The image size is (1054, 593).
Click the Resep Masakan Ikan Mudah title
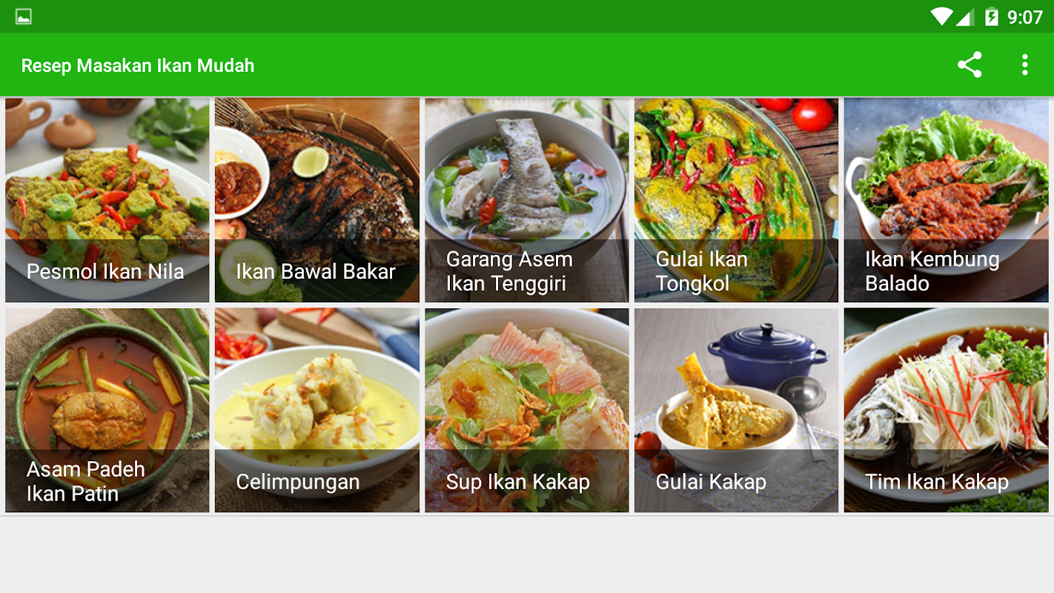(x=138, y=65)
